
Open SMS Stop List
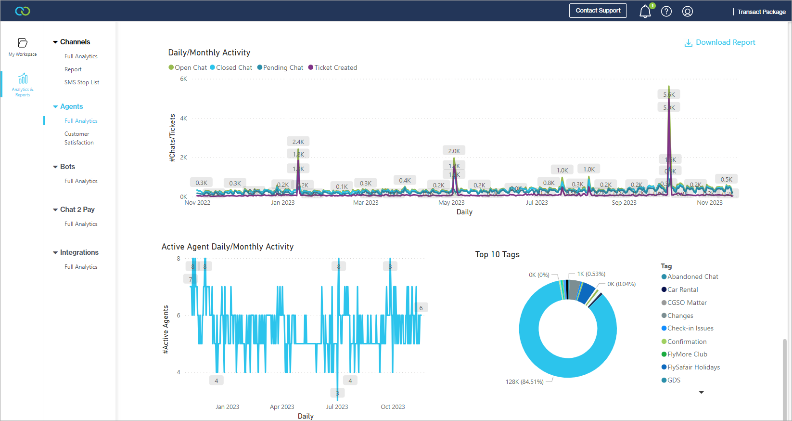click(82, 82)
